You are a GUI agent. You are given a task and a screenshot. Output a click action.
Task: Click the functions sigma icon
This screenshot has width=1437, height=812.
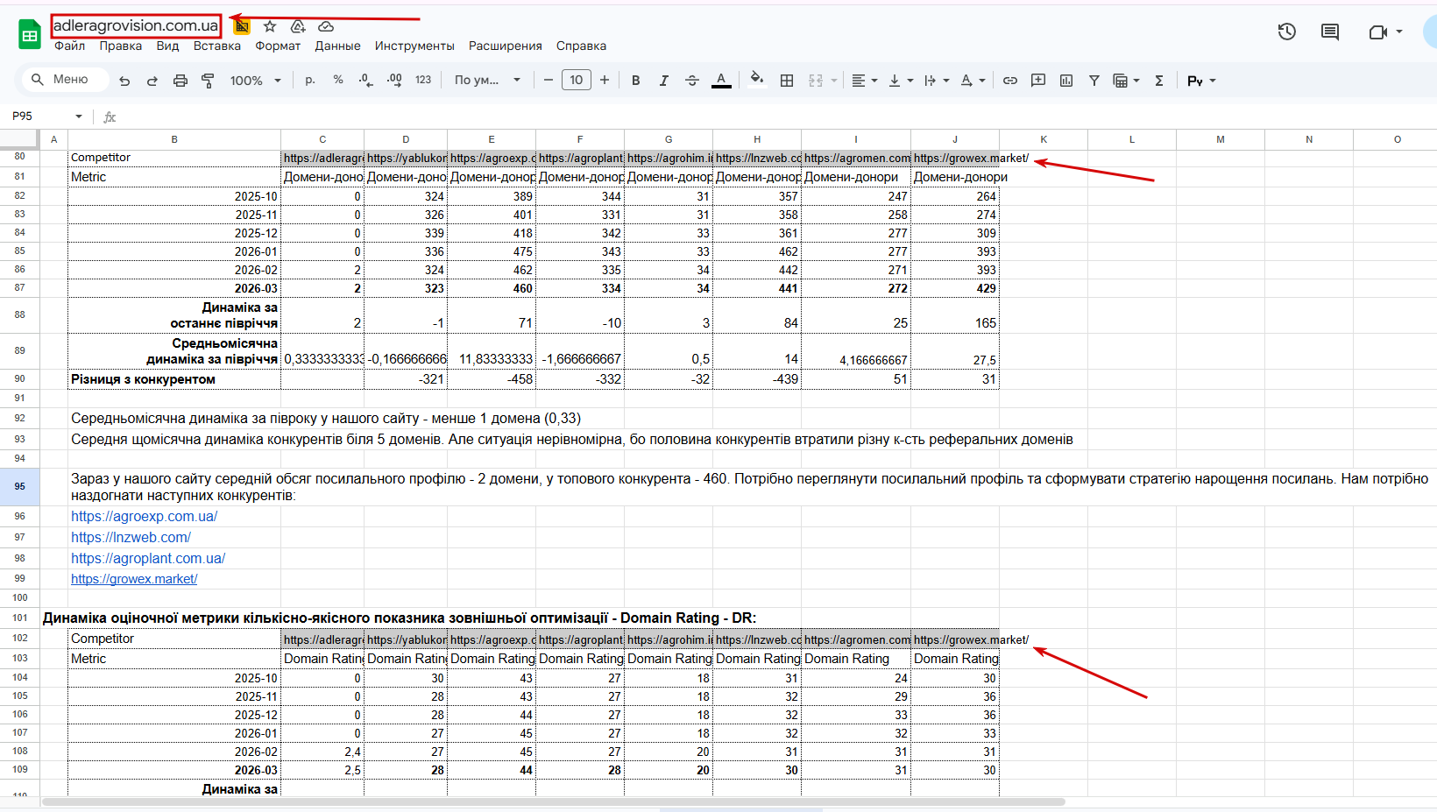pos(1159,81)
